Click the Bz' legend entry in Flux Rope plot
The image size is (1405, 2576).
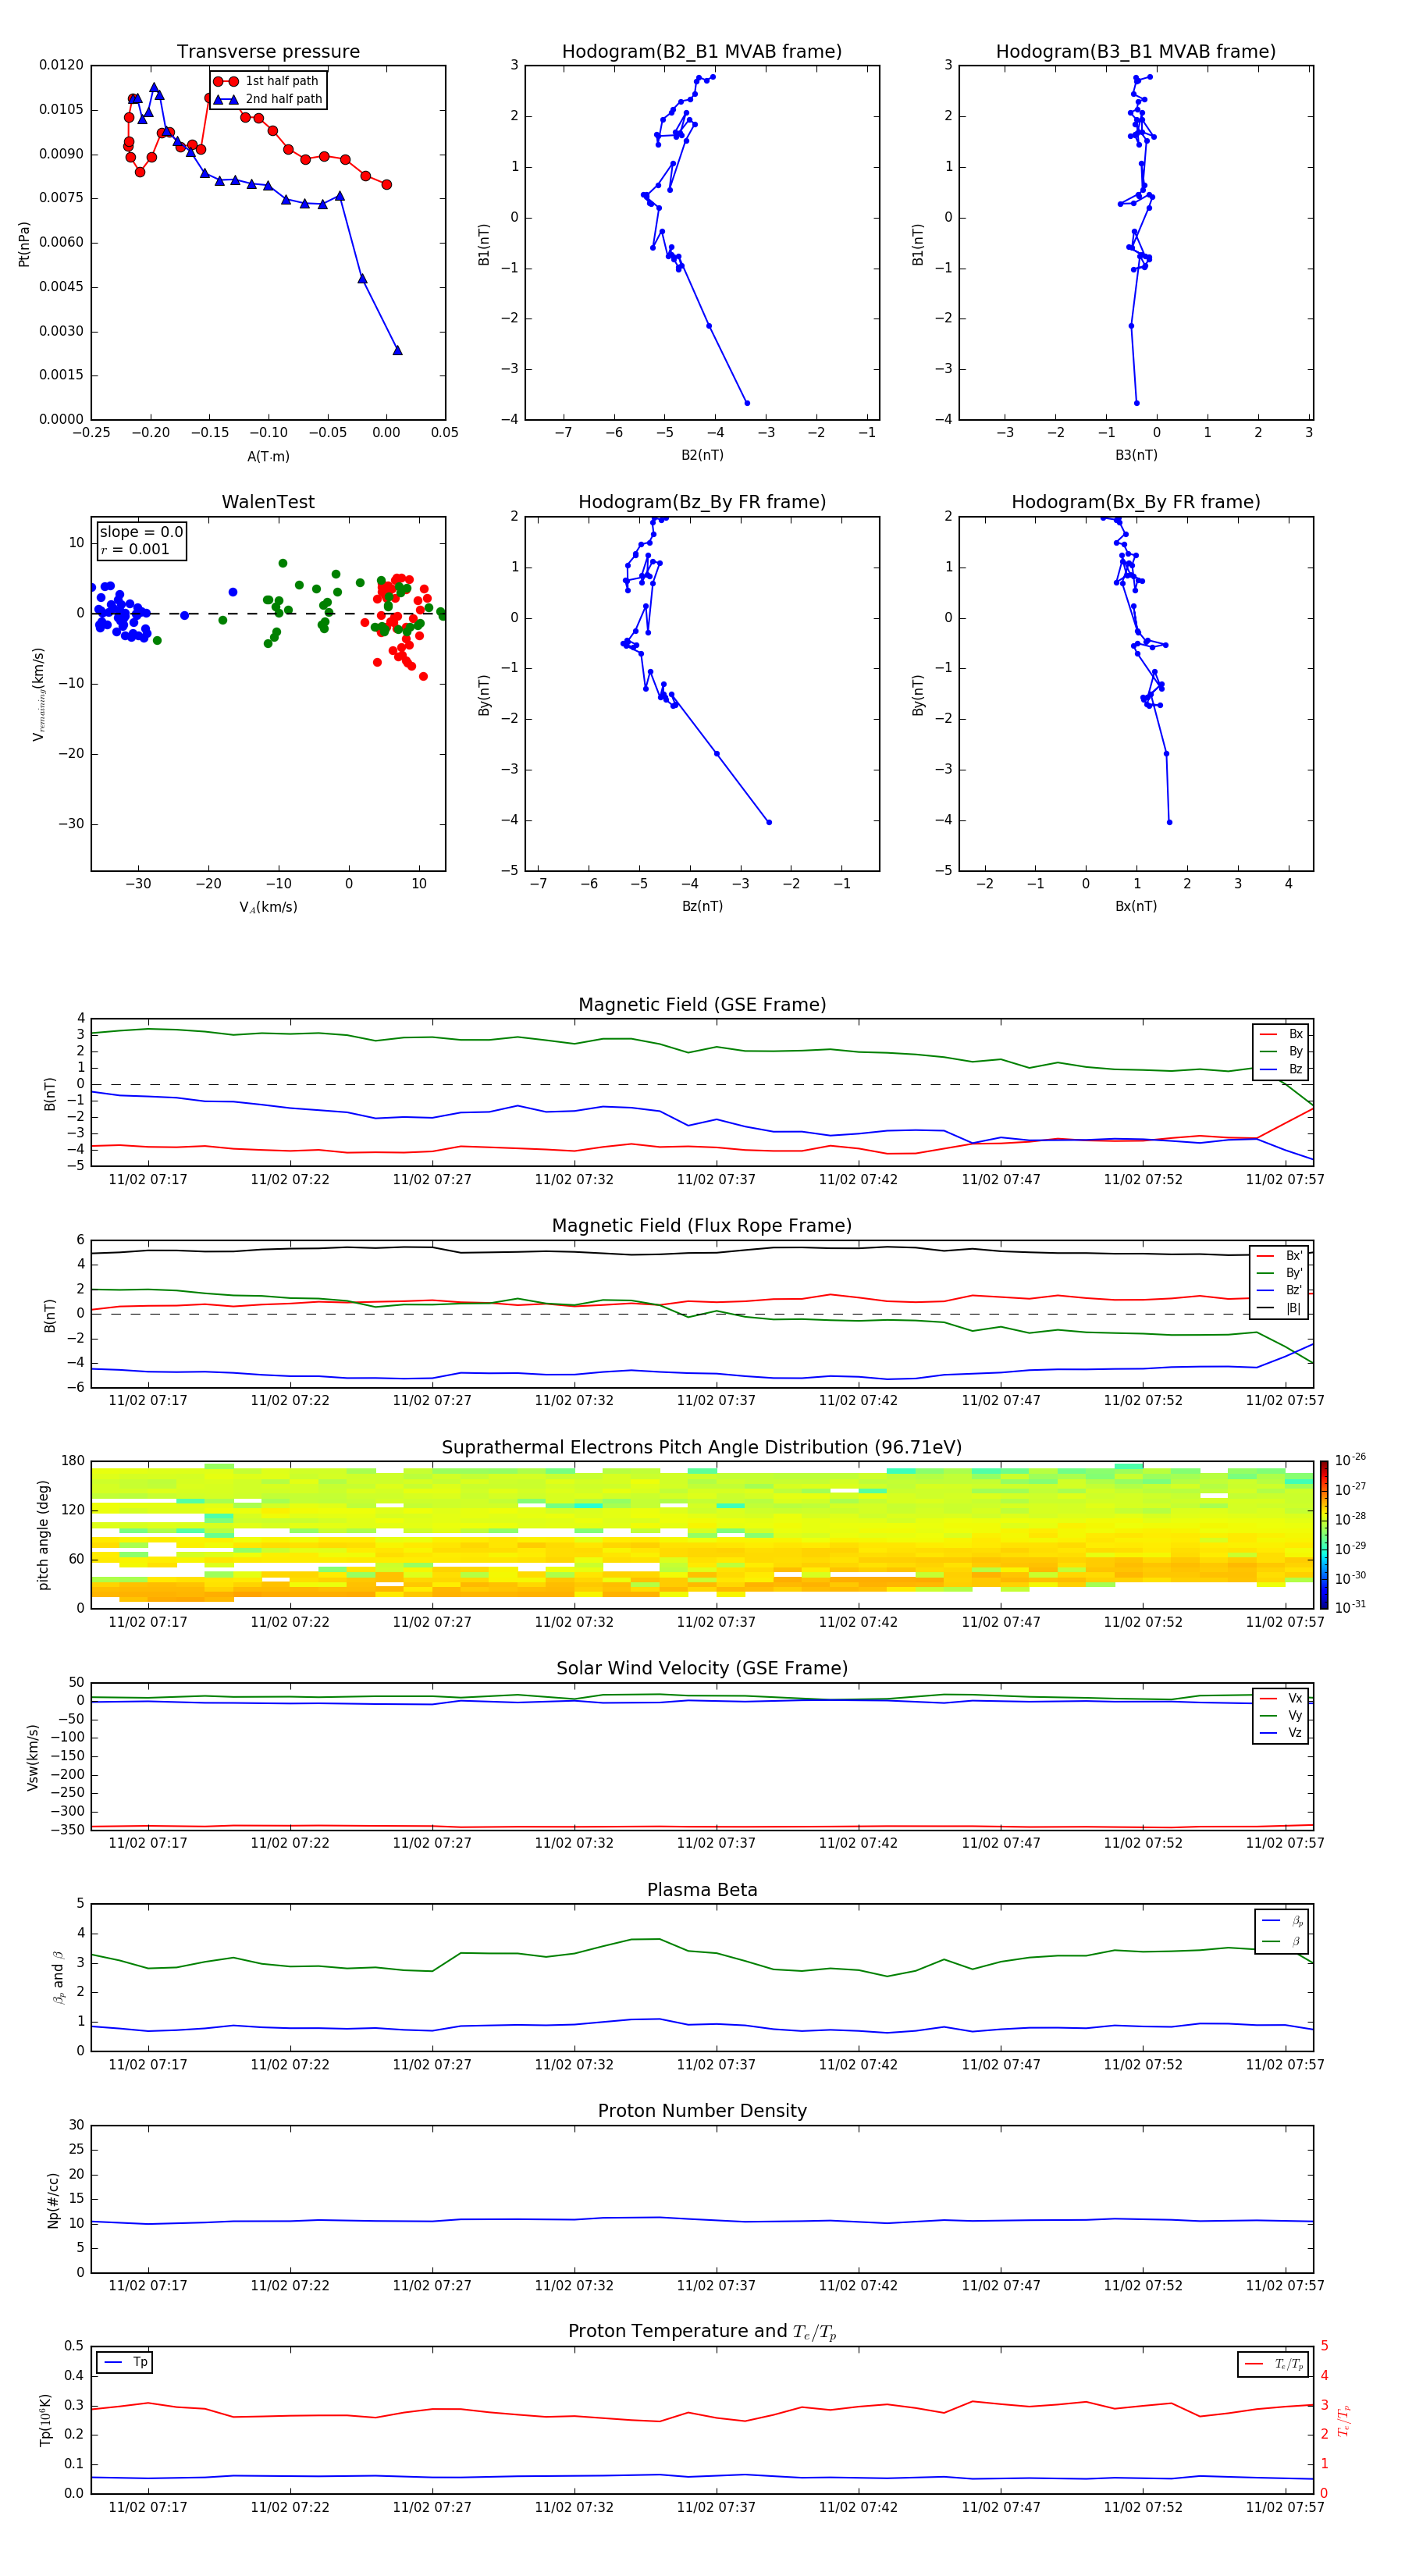(x=1280, y=1290)
